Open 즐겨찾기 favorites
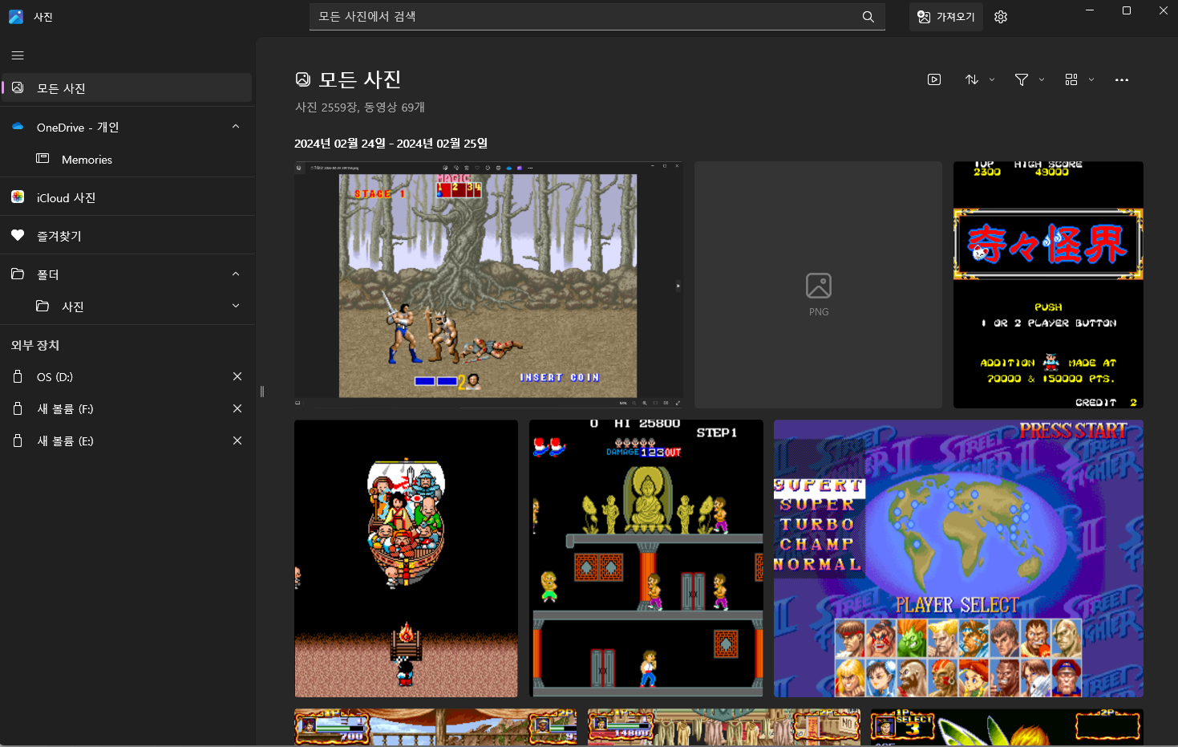 tap(128, 236)
